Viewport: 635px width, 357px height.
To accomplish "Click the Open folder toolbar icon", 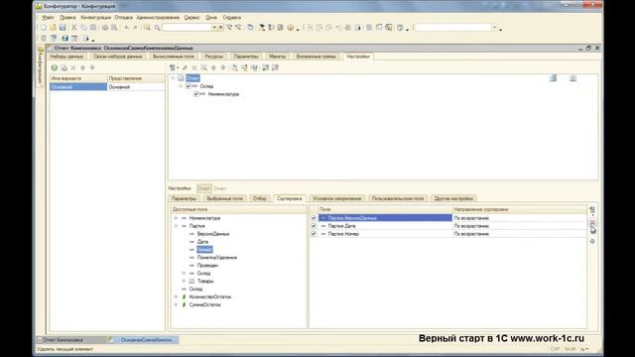I will pyautogui.click(x=53, y=28).
